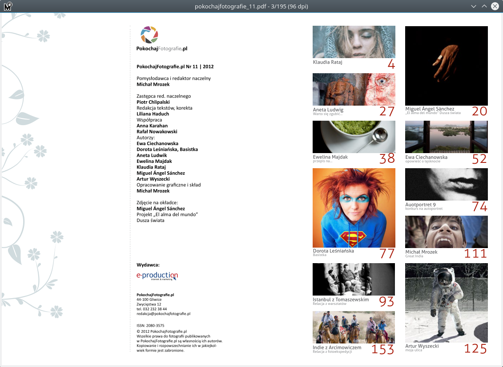Click the "Great India" subtitle
The height and width of the screenshot is (367, 503).
click(414, 256)
